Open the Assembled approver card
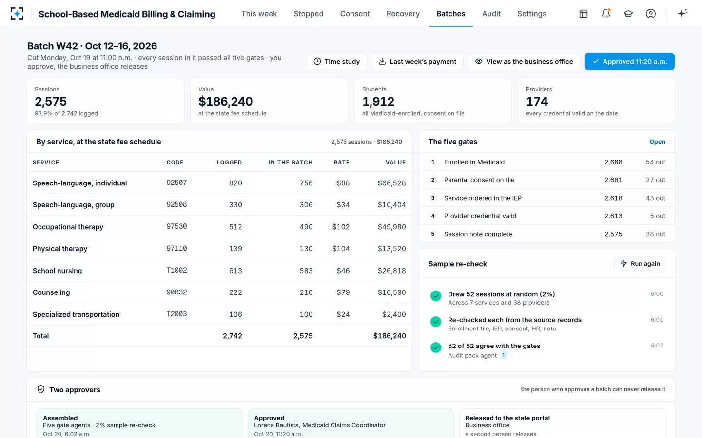 coord(139,423)
